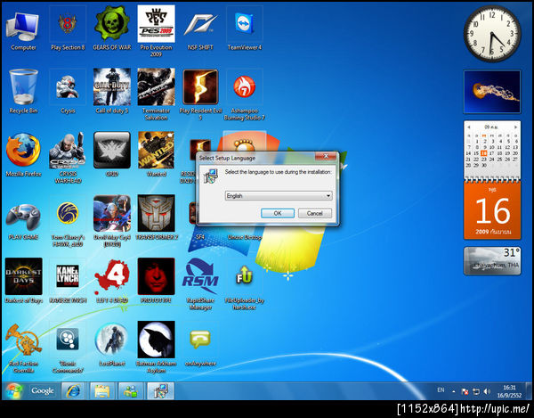Show hidden tray icons arrow
The height and width of the screenshot is (418, 534).
pyautogui.click(x=454, y=392)
